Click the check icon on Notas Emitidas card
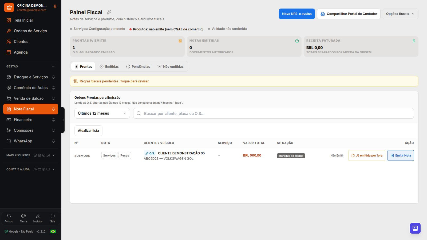The height and width of the screenshot is (240, 427). tap(297, 41)
